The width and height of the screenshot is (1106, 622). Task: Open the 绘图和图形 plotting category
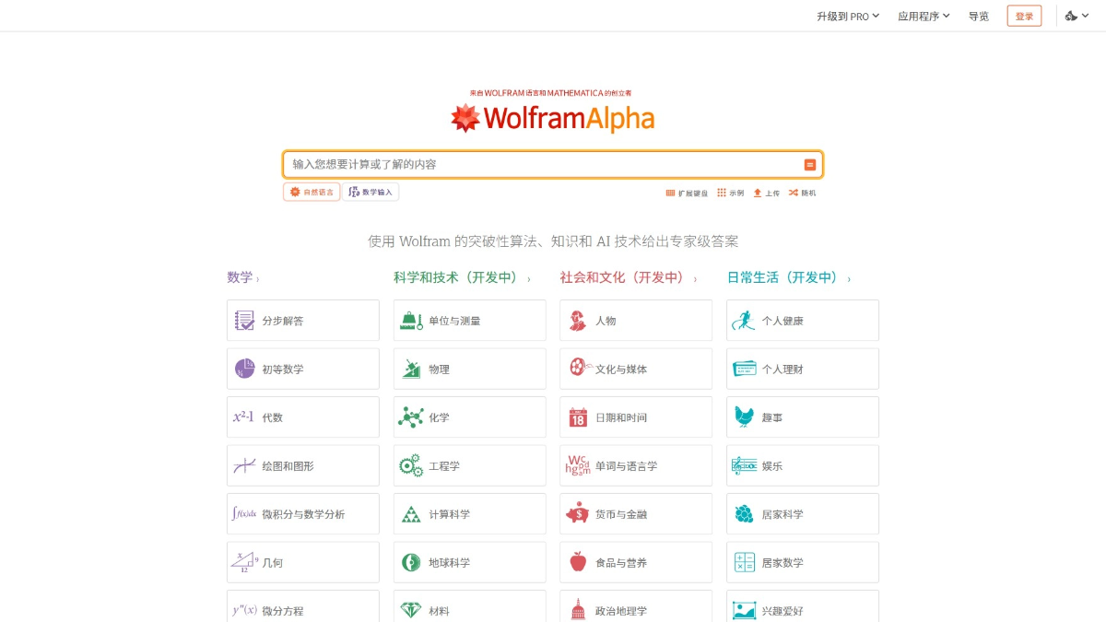coord(303,465)
